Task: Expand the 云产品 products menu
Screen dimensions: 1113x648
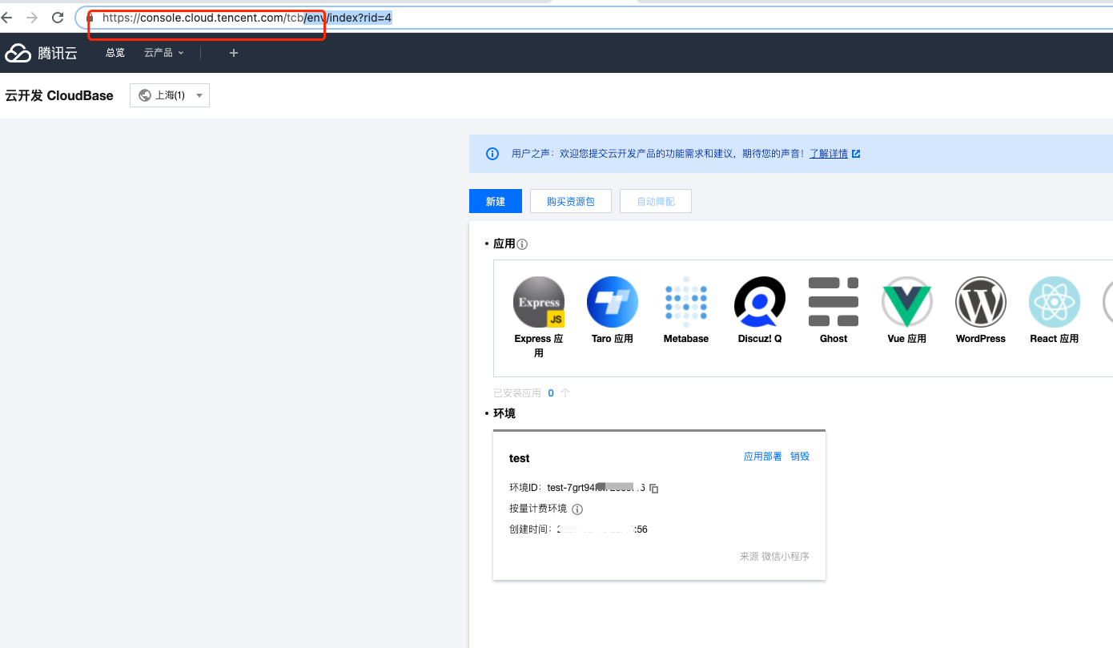Action: [x=164, y=53]
